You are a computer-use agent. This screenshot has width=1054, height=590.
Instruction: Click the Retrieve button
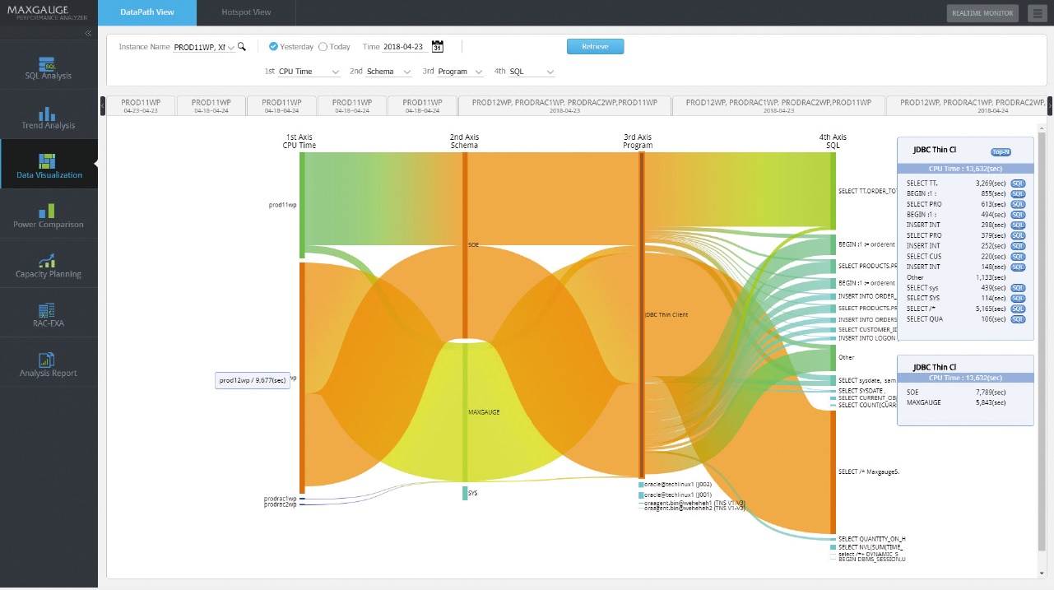[x=595, y=46]
